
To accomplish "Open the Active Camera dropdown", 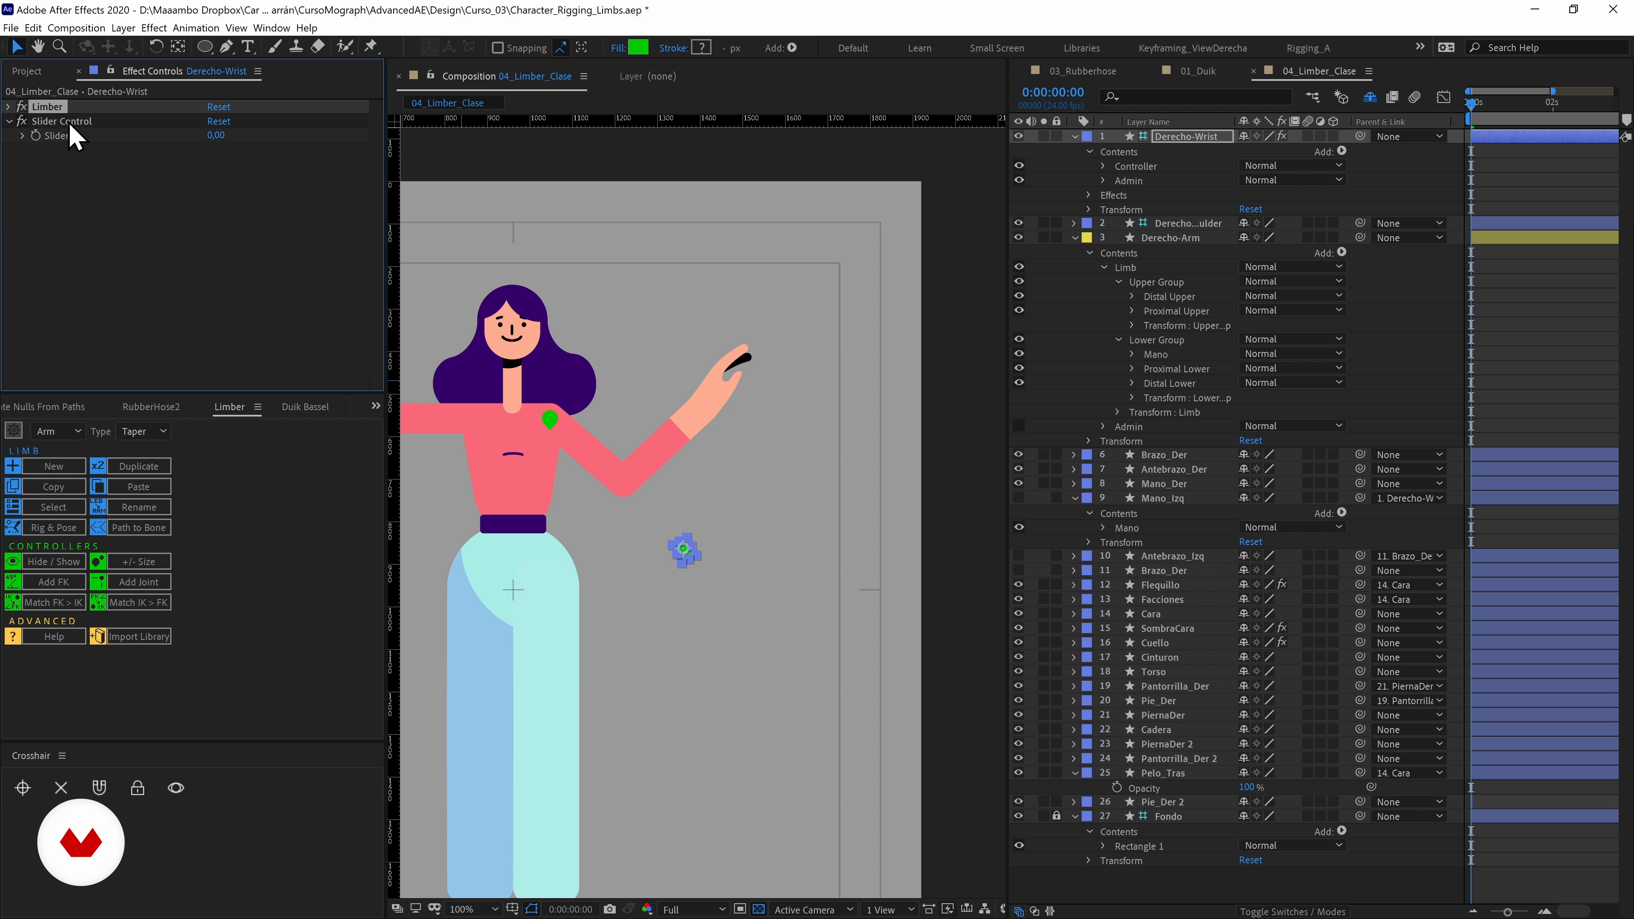I will click(813, 909).
